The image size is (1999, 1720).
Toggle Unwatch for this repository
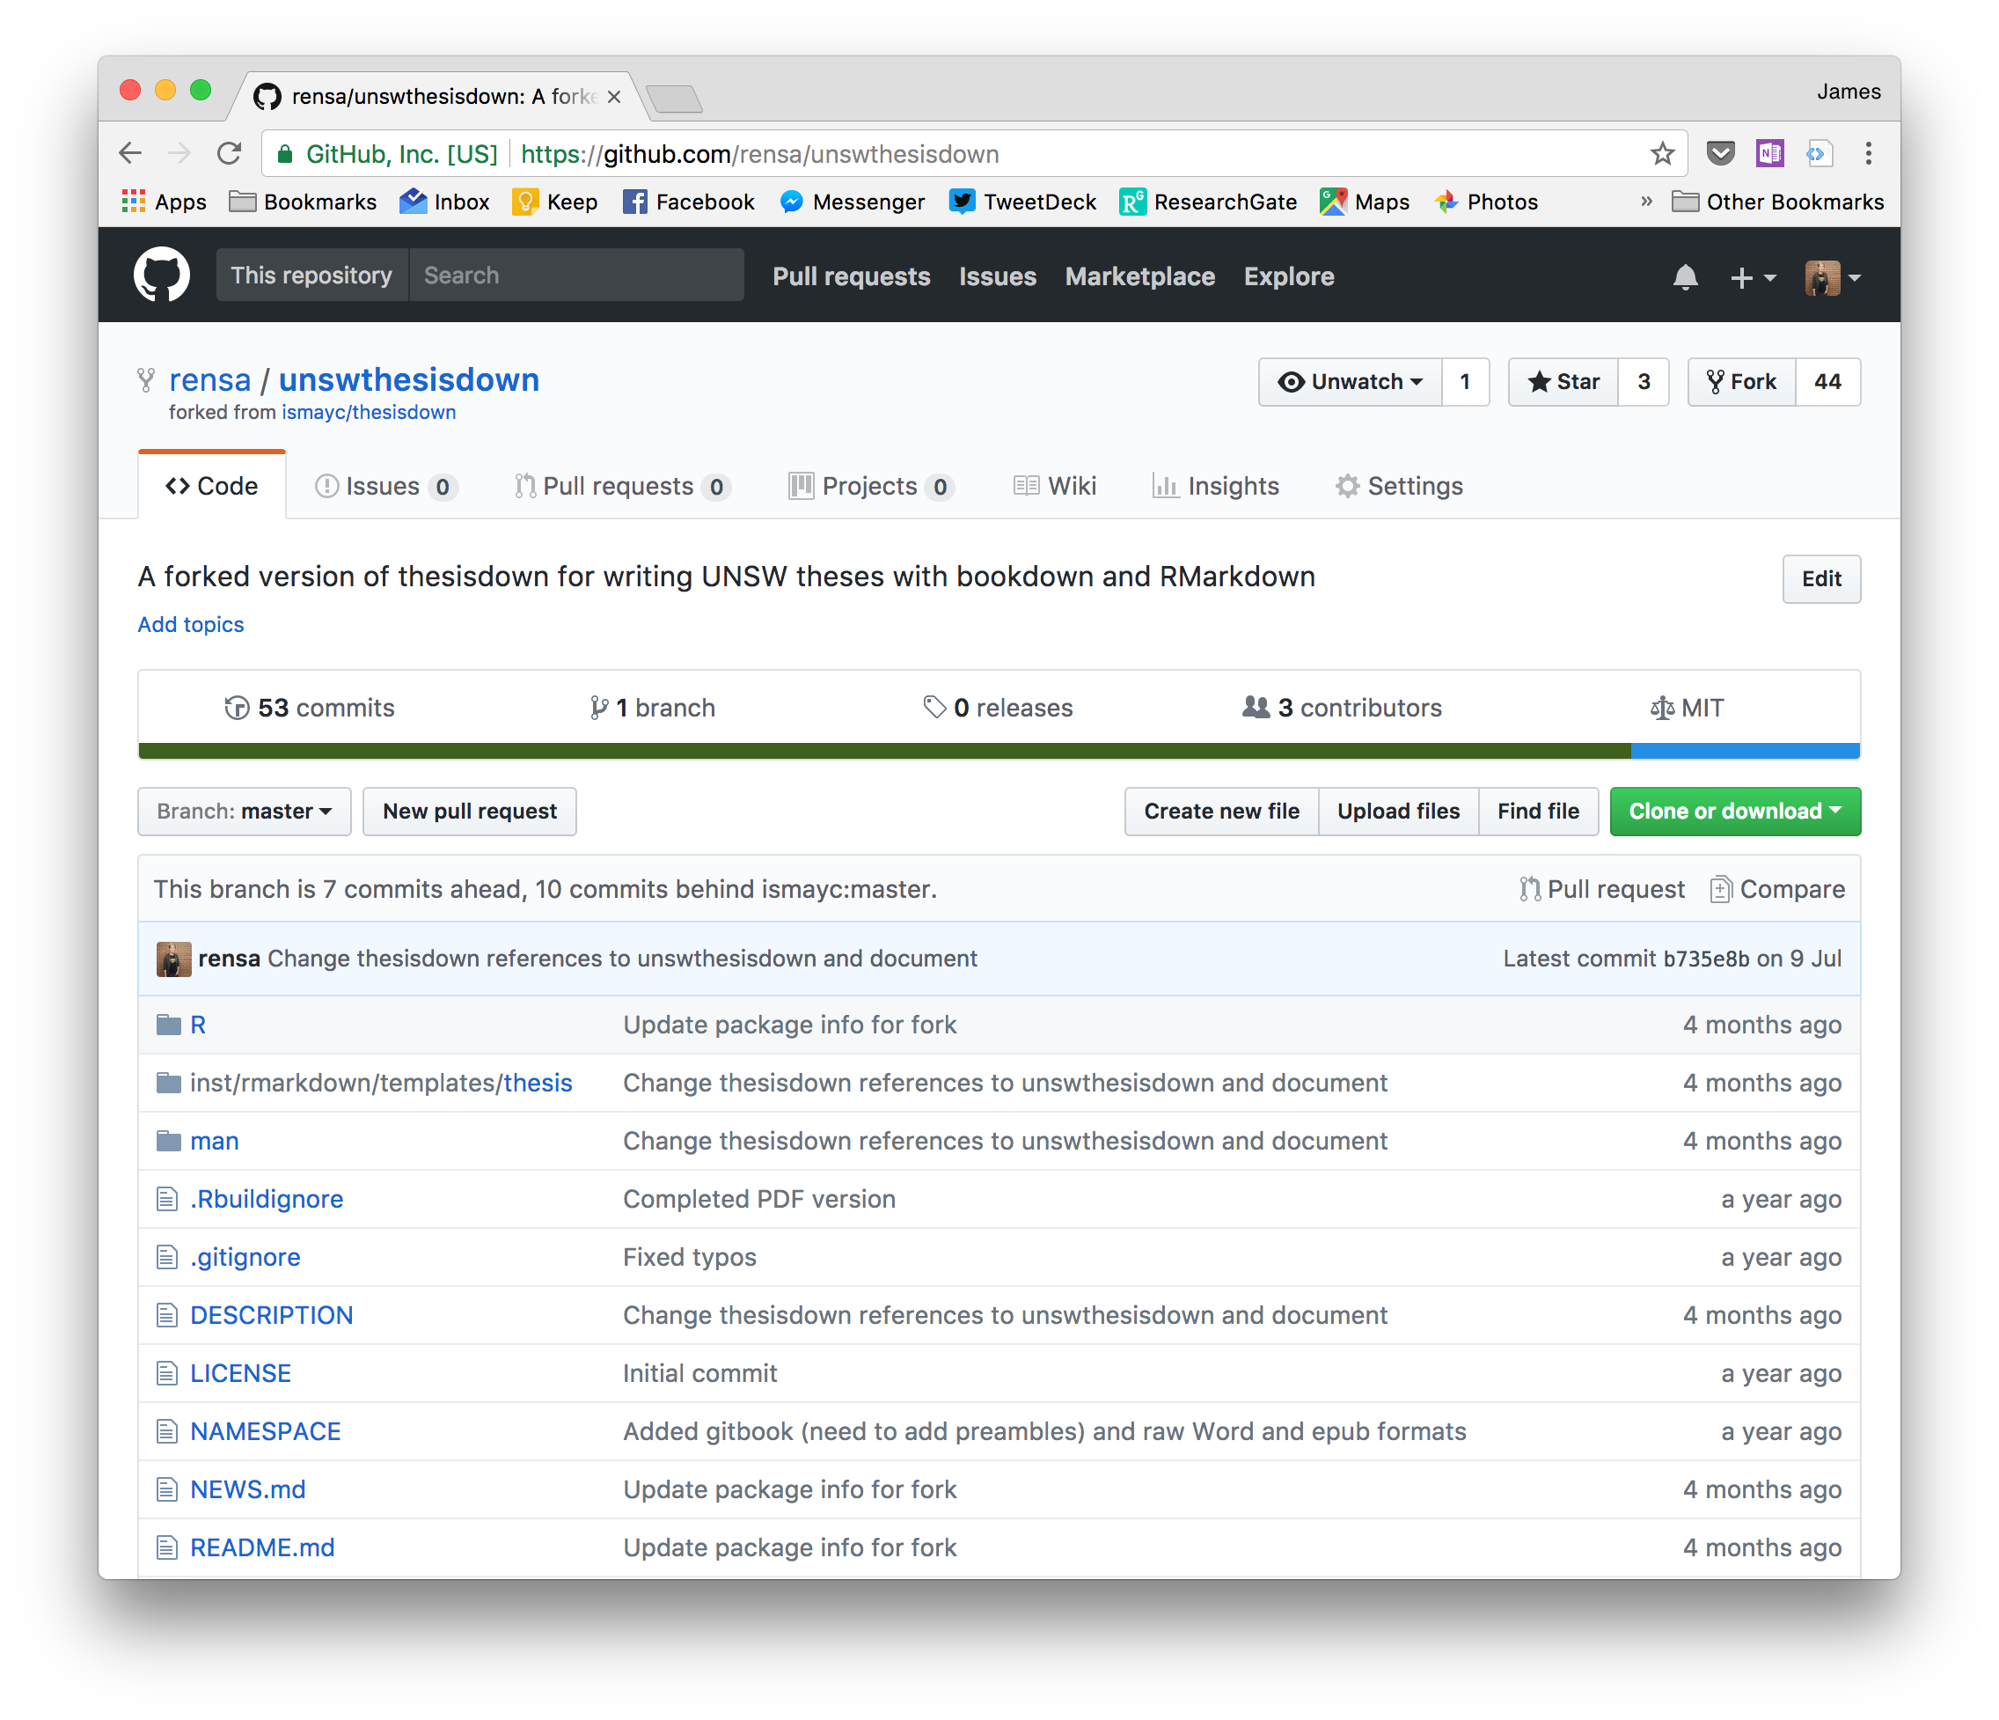tap(1350, 382)
